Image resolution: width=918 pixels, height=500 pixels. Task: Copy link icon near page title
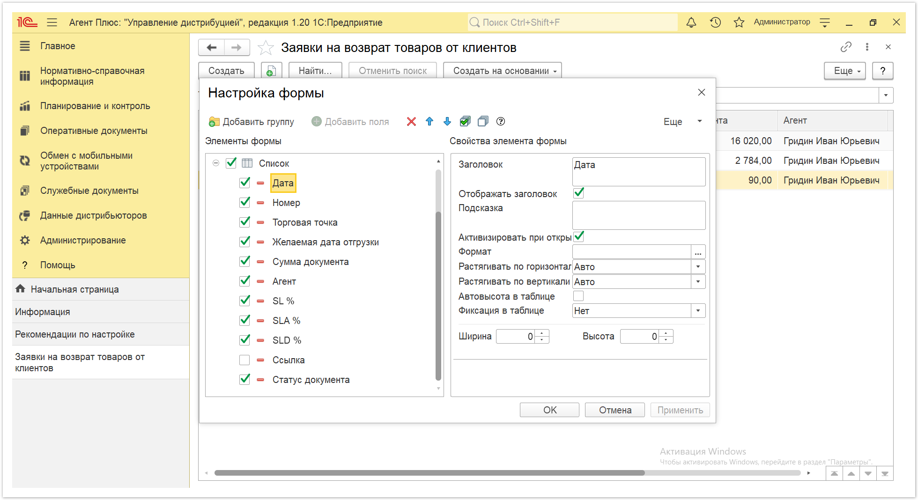846,47
